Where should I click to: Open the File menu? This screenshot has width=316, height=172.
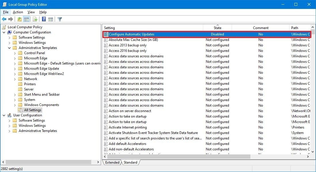pos(5,12)
